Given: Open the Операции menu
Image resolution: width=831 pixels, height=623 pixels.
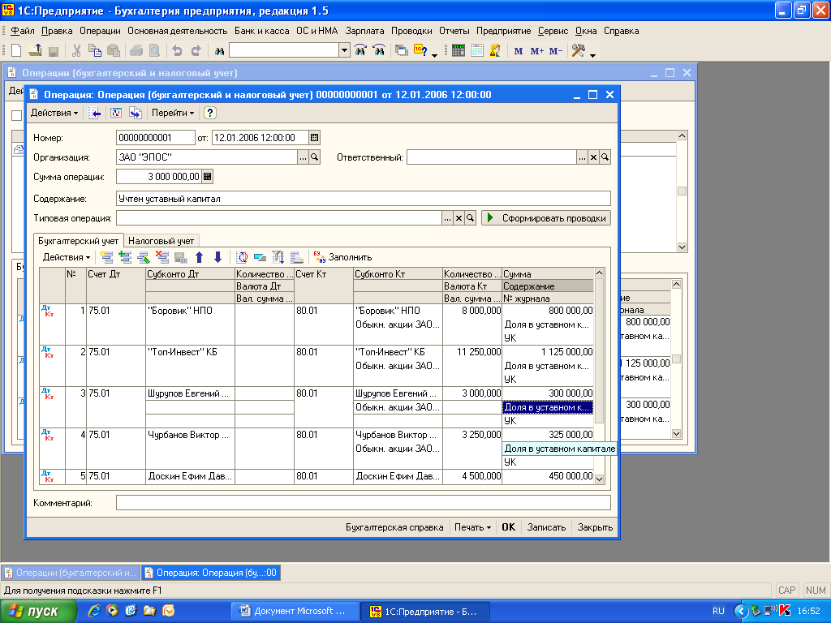Looking at the screenshot, I should (x=100, y=31).
